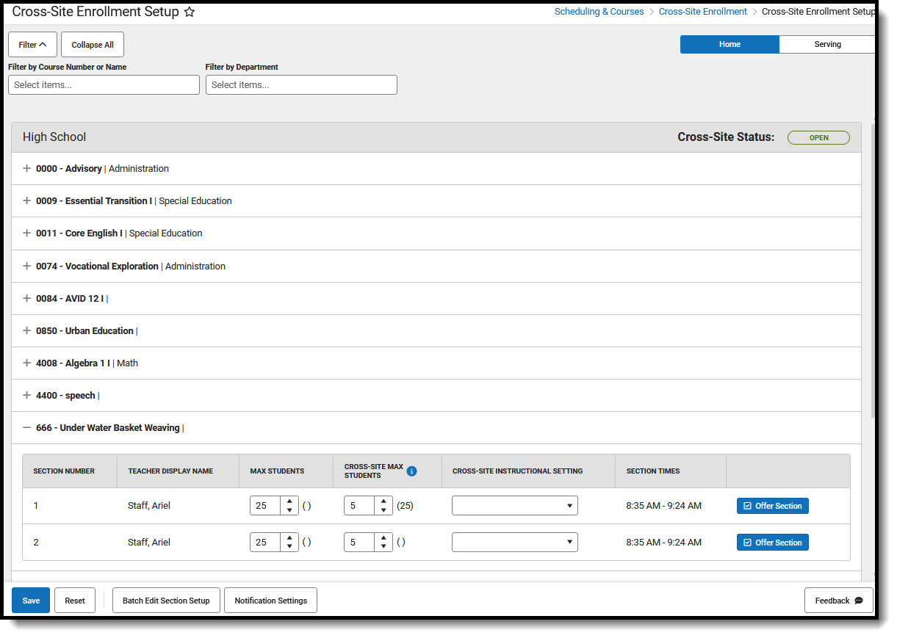Open the Filter toggle button
This screenshot has width=897, height=638.
click(x=32, y=45)
